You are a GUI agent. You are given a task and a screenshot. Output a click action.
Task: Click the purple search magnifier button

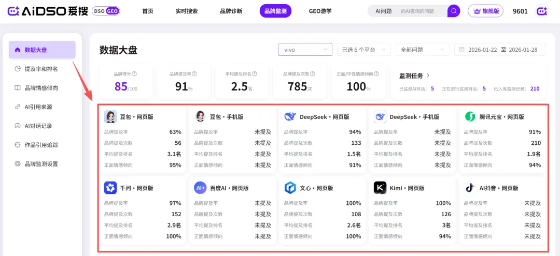(x=454, y=11)
